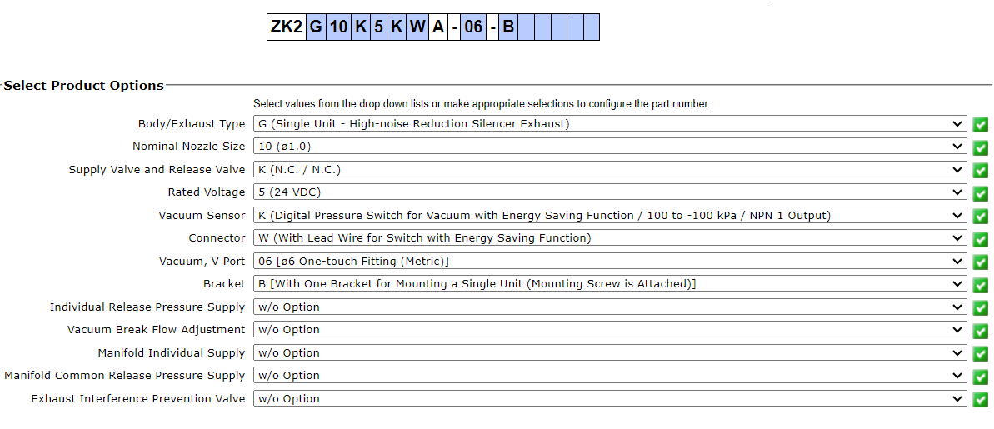This screenshot has width=994, height=429.
Task: Click green checkmark beside Vacuum Sensor
Action: point(981,216)
